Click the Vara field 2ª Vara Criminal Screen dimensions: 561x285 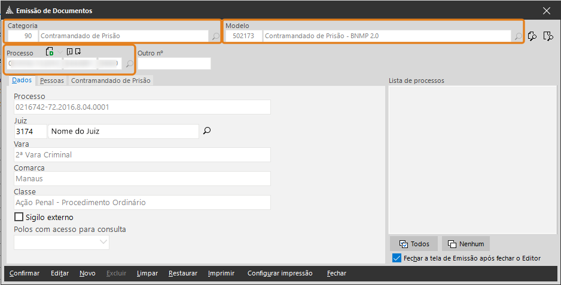coord(142,155)
